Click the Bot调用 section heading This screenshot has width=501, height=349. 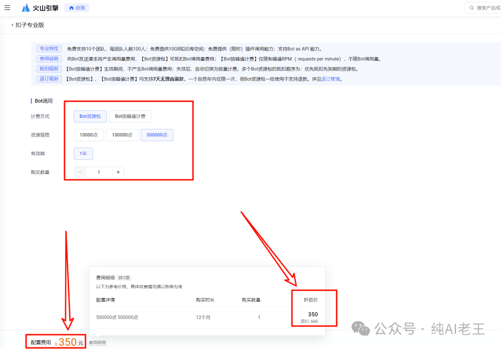pyautogui.click(x=44, y=101)
